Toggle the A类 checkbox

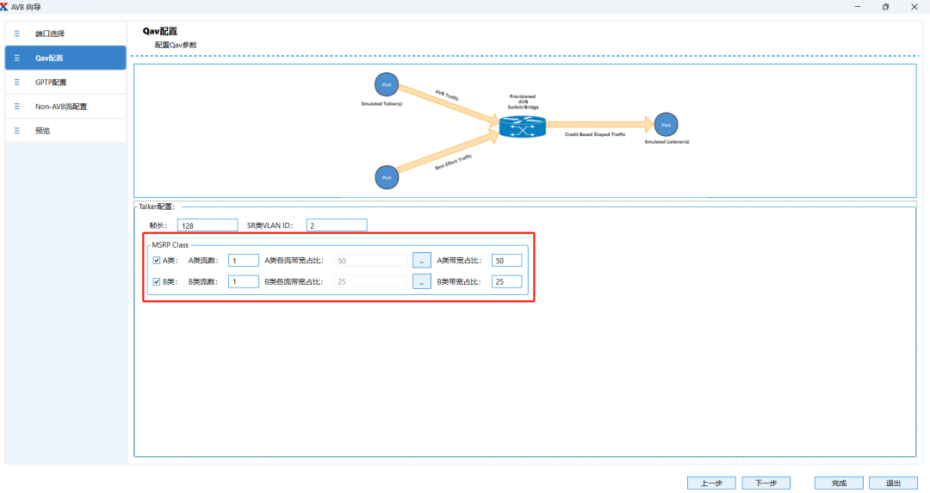(157, 260)
